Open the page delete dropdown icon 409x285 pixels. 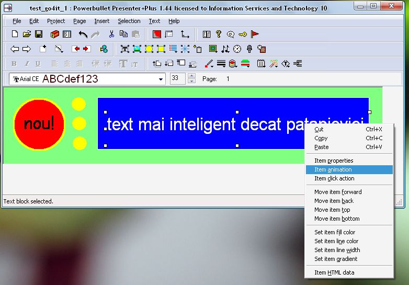click(59, 49)
